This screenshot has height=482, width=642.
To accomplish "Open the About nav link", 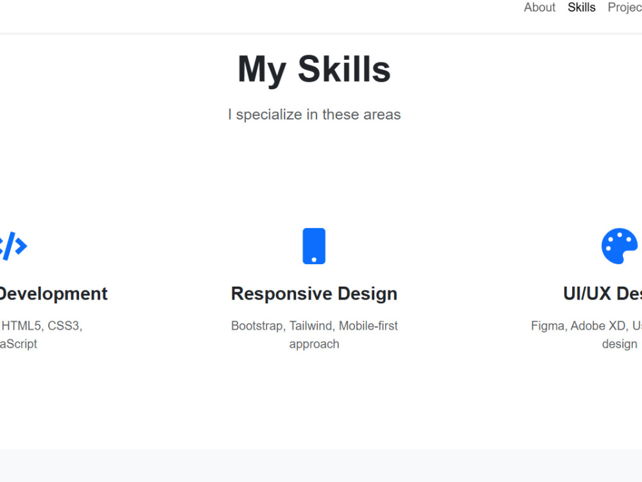I will pos(539,7).
